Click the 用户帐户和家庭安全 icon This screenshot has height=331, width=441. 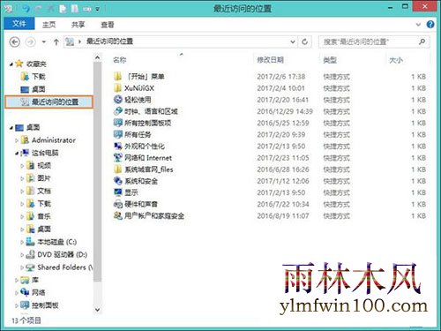(x=117, y=215)
